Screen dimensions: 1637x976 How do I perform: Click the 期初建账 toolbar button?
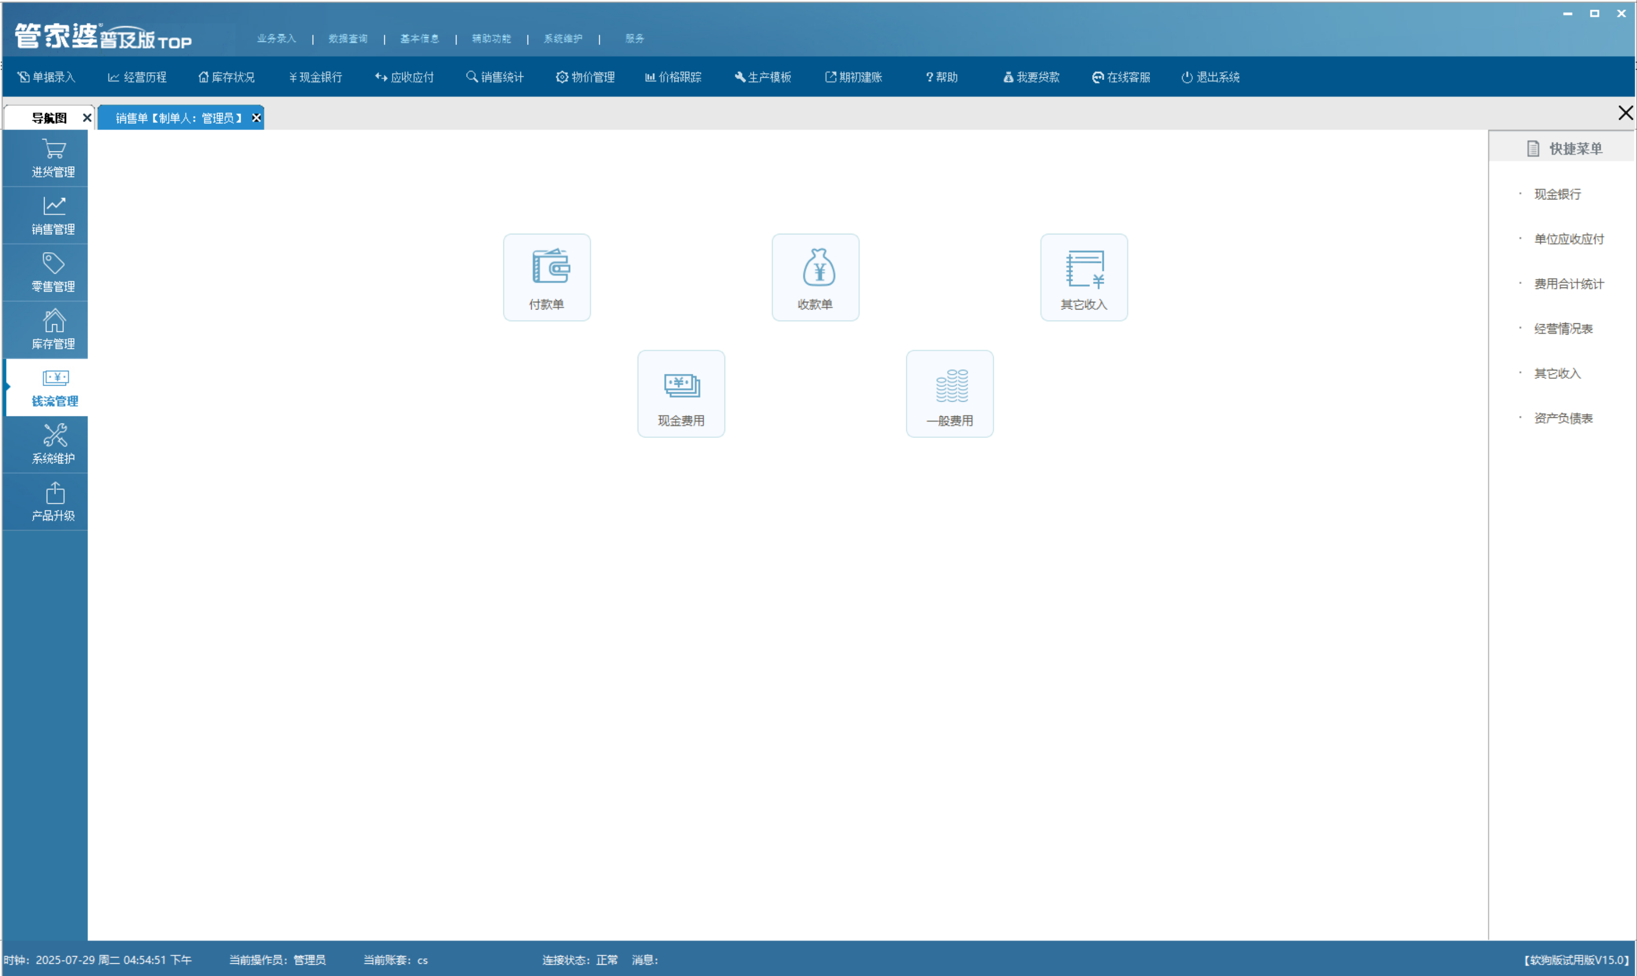(854, 77)
